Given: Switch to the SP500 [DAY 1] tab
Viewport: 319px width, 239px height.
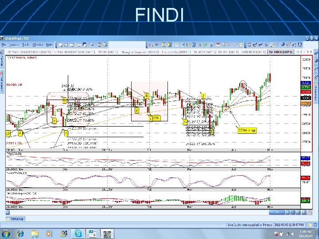Looking at the screenshot, I should (x=108, y=52).
